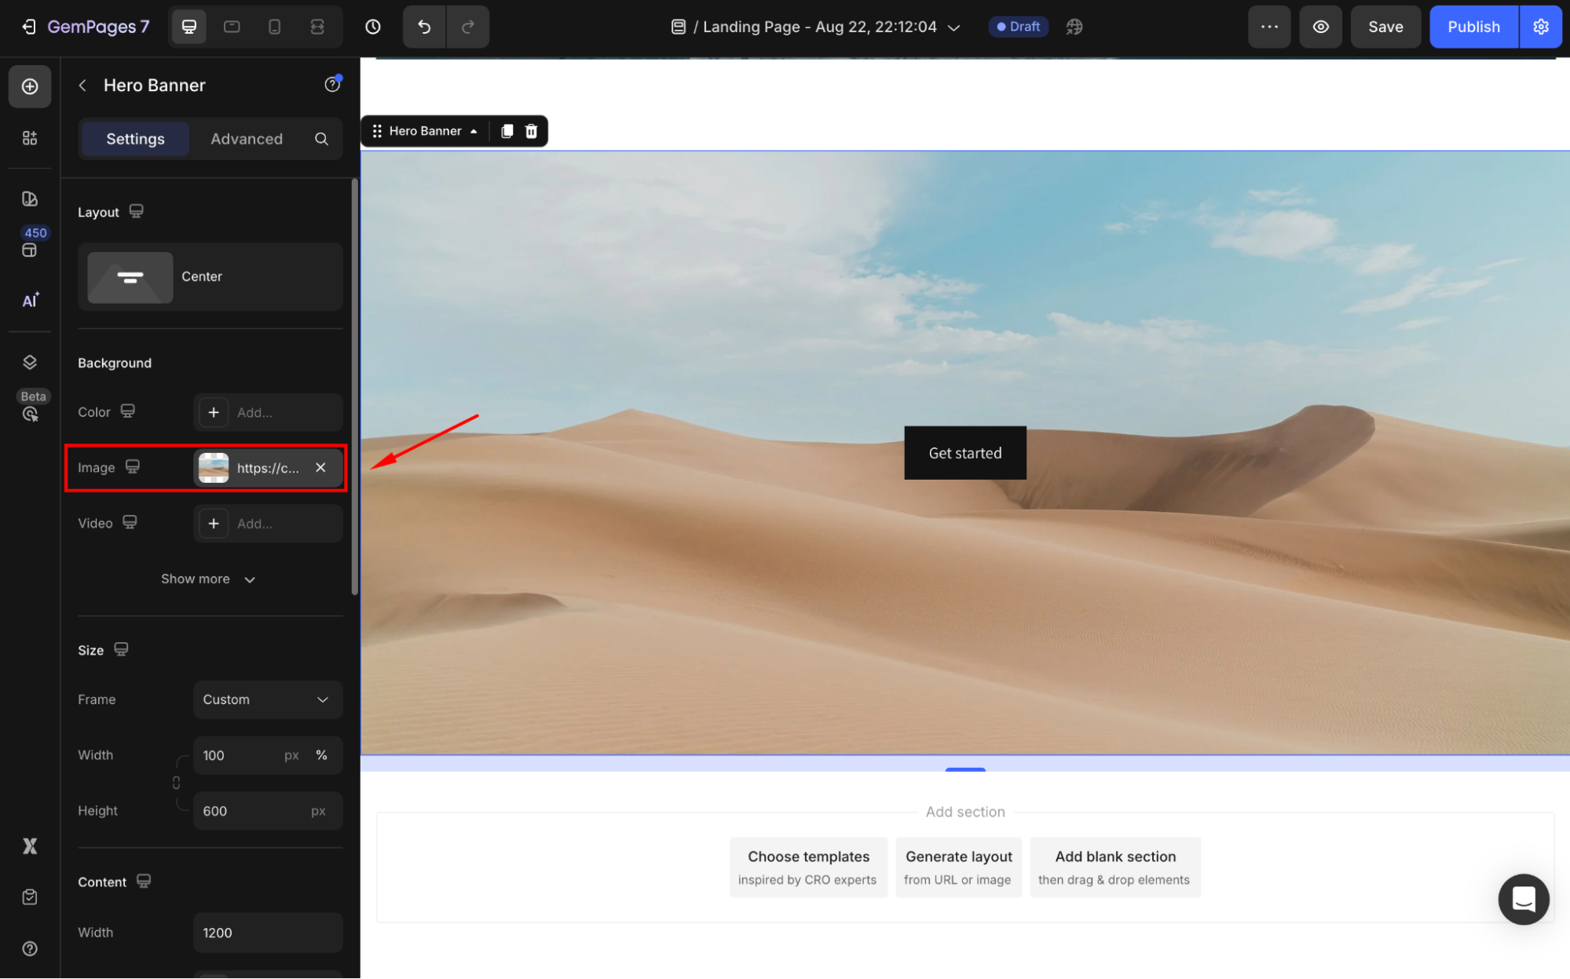Click Add blank section button
1570x979 pixels.
[1114, 867]
